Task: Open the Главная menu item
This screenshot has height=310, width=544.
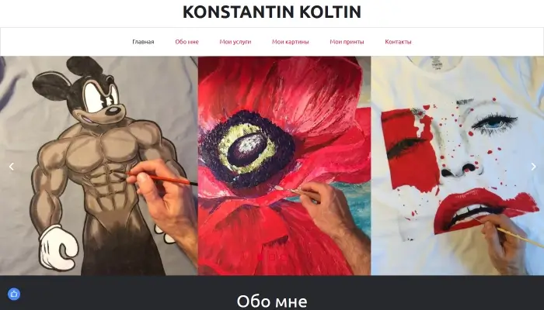Action: pyautogui.click(x=143, y=42)
